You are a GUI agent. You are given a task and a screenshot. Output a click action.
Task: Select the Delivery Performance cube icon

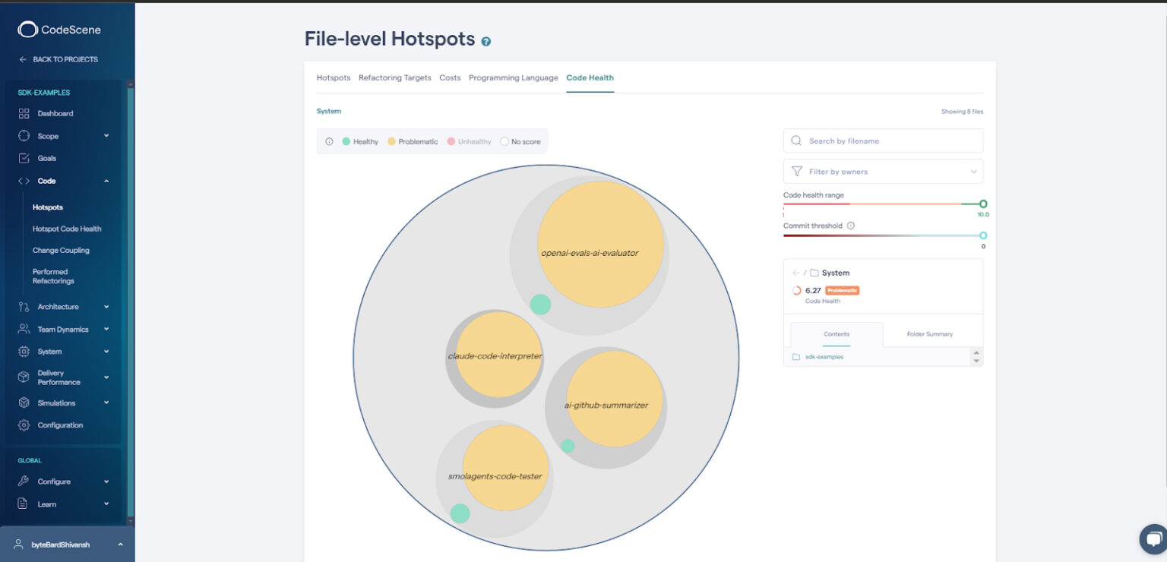pos(25,377)
